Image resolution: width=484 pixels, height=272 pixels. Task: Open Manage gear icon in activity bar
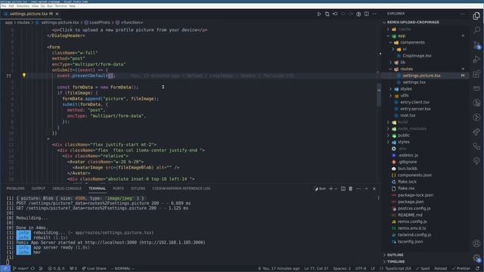coord(476,258)
